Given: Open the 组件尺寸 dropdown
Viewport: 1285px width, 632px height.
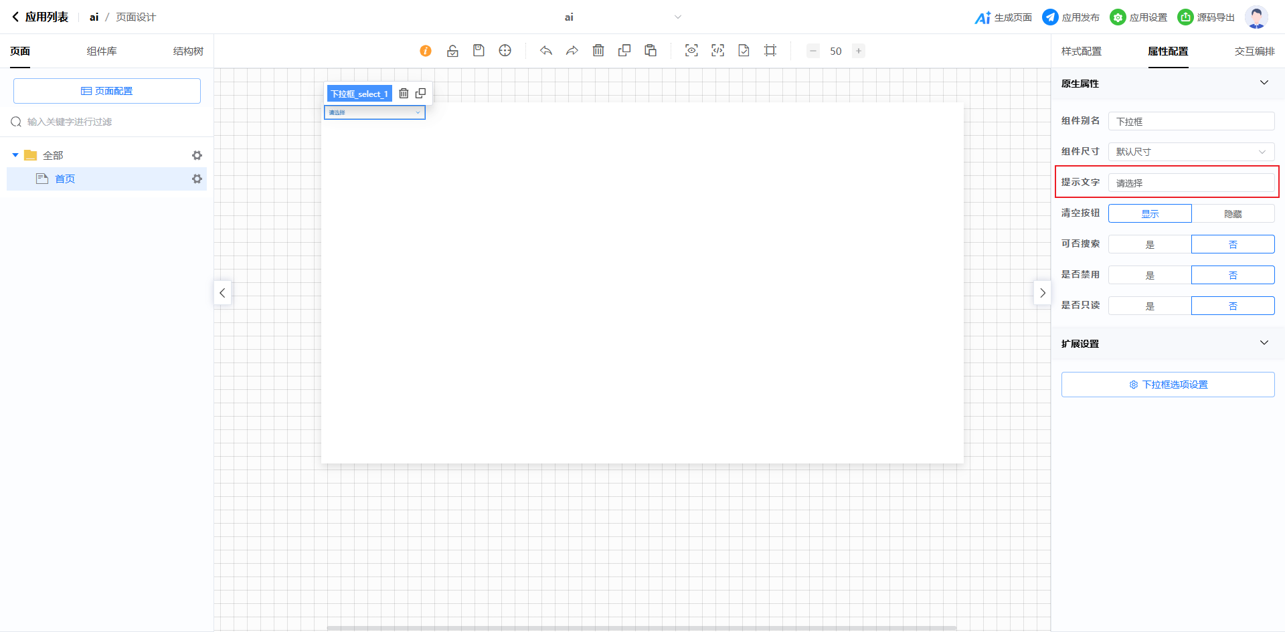Looking at the screenshot, I should pos(1191,152).
